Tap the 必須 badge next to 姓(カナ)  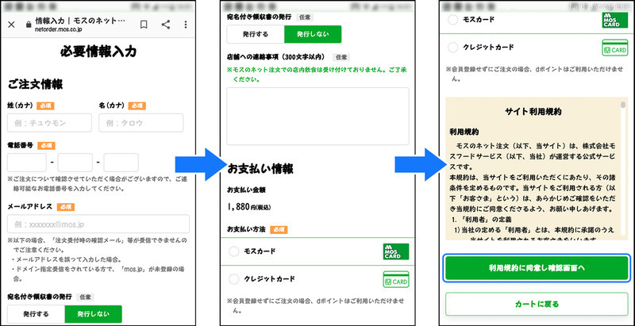coord(45,106)
